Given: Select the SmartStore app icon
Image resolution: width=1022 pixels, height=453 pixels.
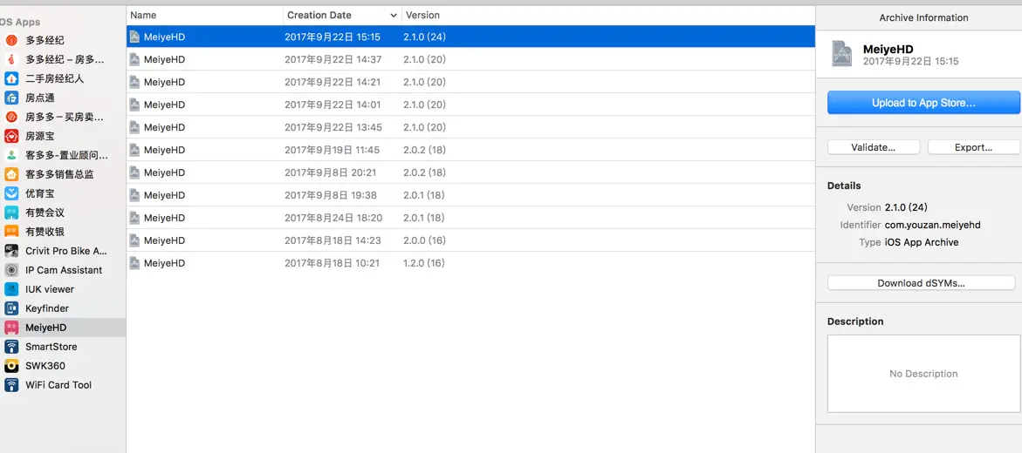Looking at the screenshot, I should pos(11,346).
